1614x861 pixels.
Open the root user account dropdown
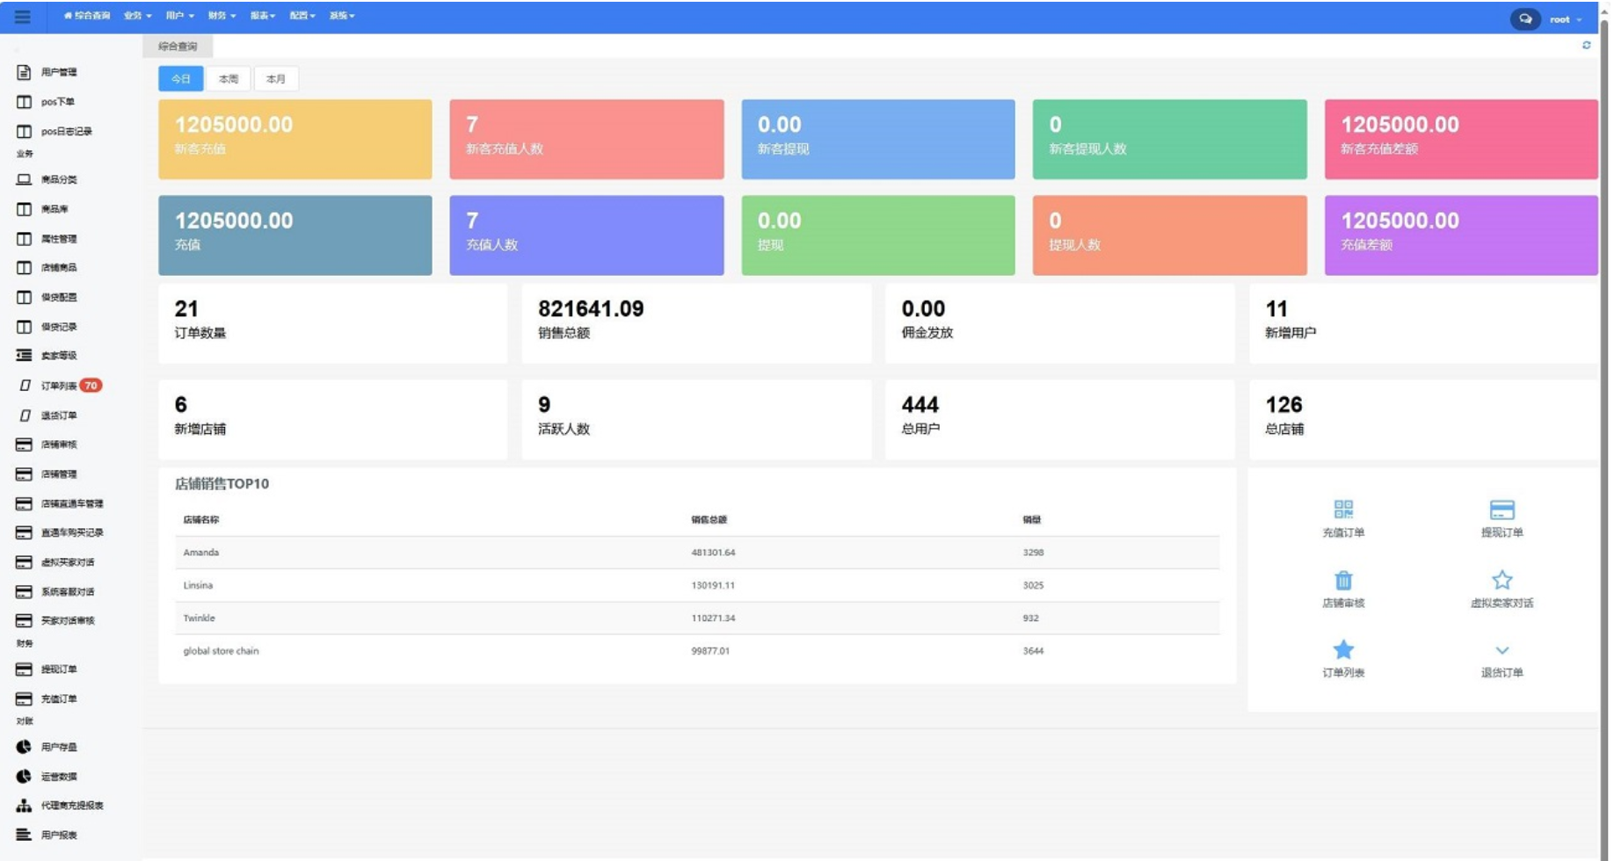click(x=1565, y=19)
